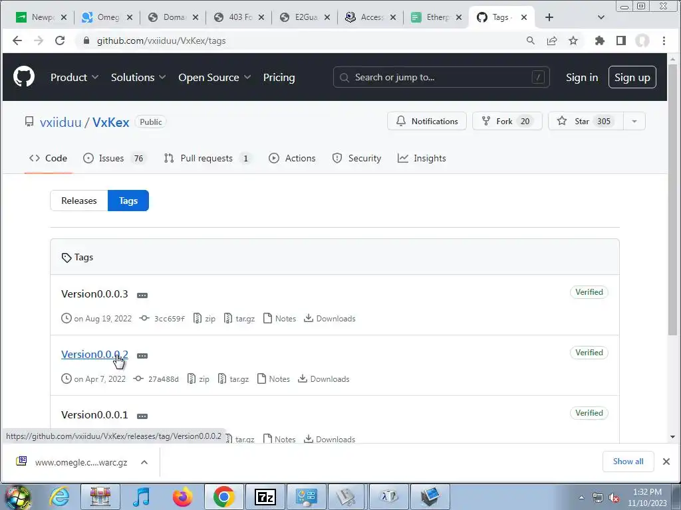Open the Solutions dropdown menu
This screenshot has width=681, height=510.
(138, 77)
